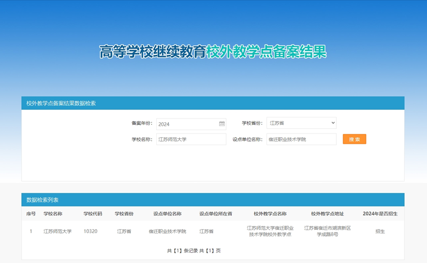Select 宿迁职业技术学院 cell in the results table
Image resolution: width=427 pixels, height=263 pixels.
[167, 231]
